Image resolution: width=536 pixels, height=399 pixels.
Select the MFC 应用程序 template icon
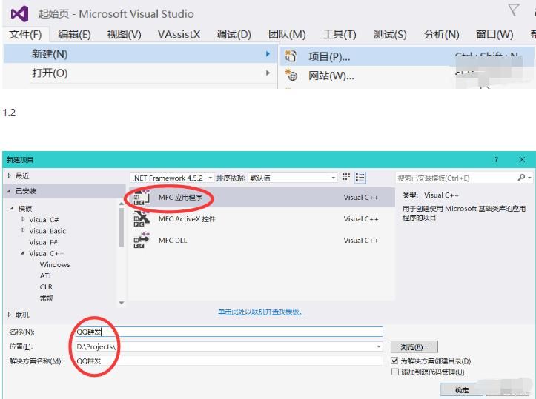coord(142,198)
